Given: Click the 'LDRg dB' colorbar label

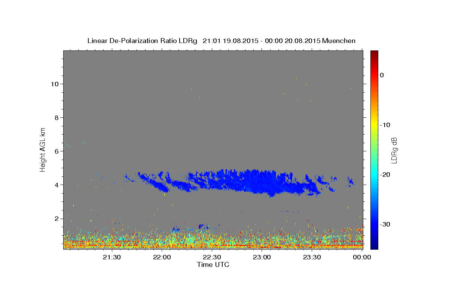Looking at the screenshot, I should click(394, 150).
